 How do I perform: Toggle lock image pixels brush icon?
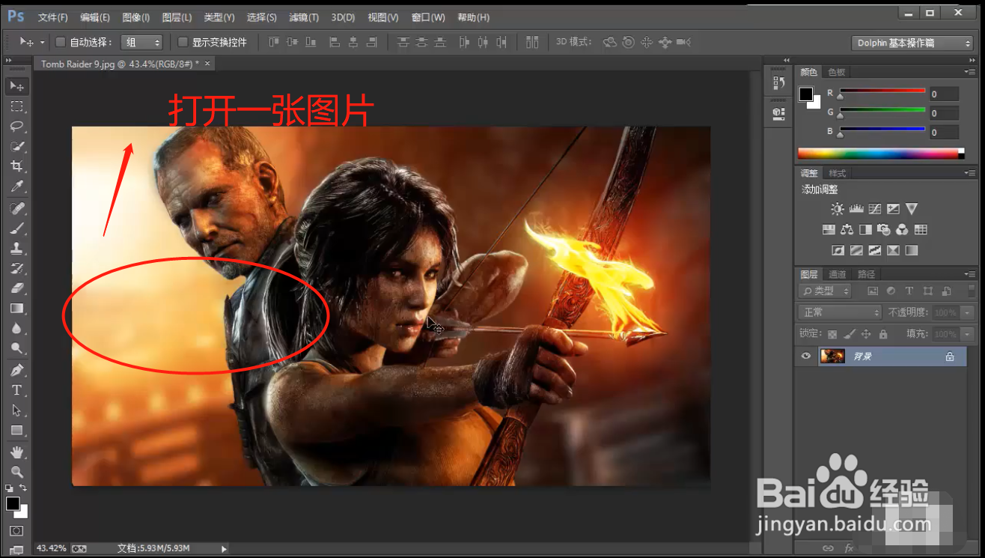(849, 334)
